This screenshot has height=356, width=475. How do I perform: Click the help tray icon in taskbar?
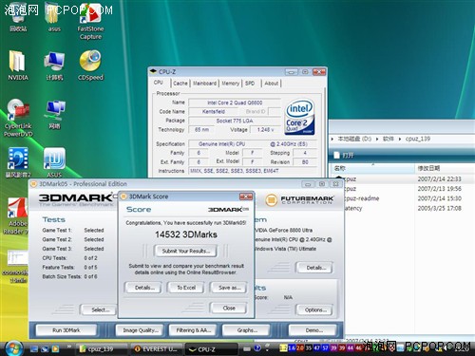257,348
